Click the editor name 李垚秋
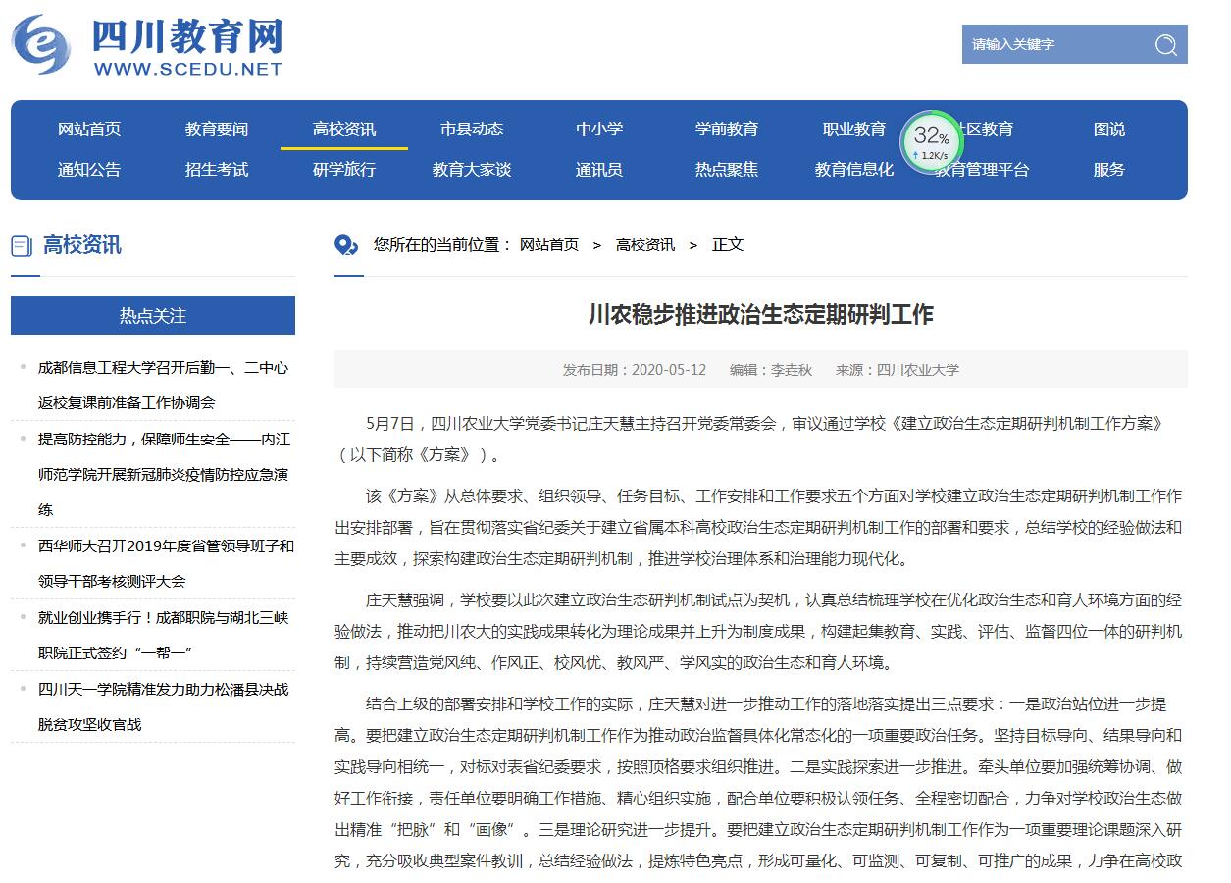This screenshot has width=1231, height=883. pyautogui.click(x=792, y=370)
